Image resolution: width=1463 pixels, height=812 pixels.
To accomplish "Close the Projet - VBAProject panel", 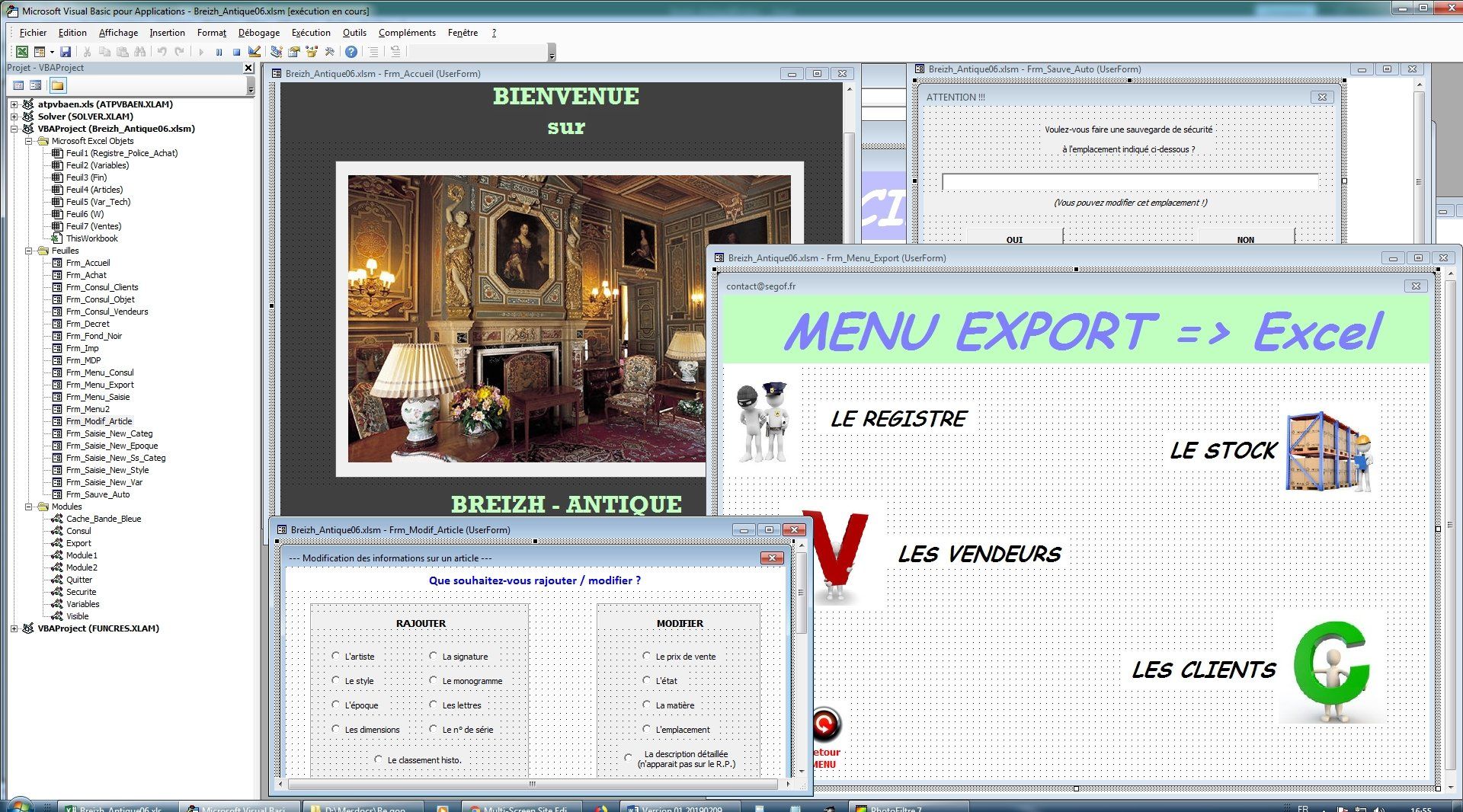I will (x=248, y=68).
